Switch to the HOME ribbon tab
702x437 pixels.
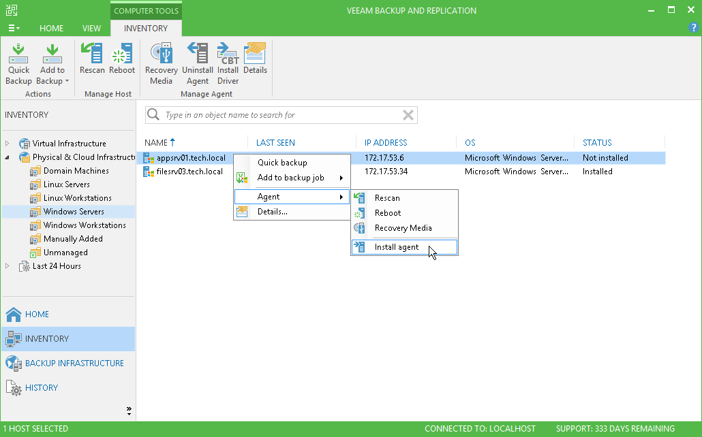click(x=52, y=28)
